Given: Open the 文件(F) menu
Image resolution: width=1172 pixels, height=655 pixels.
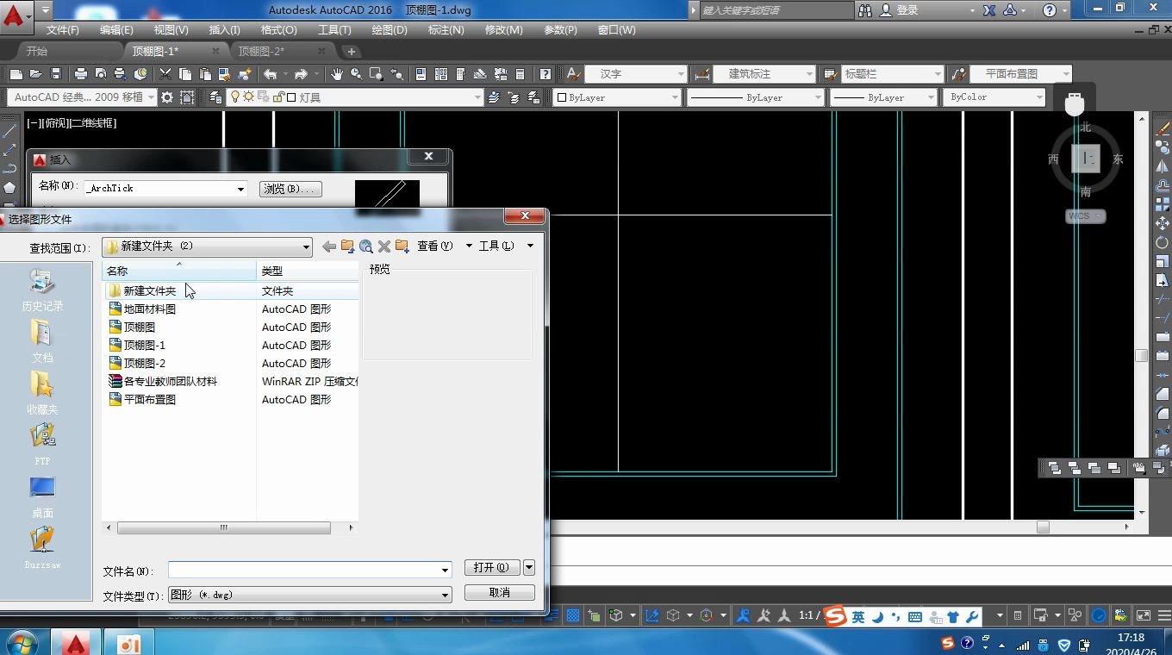Looking at the screenshot, I should coord(62,29).
